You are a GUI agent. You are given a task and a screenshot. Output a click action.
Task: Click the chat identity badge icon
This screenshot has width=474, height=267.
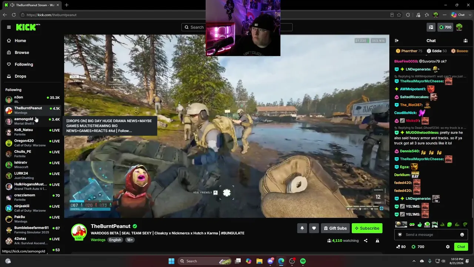400,234
